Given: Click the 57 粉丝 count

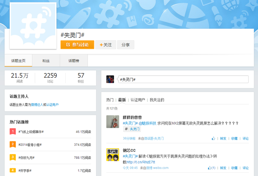Looking at the screenshot, I should coord(81,78).
